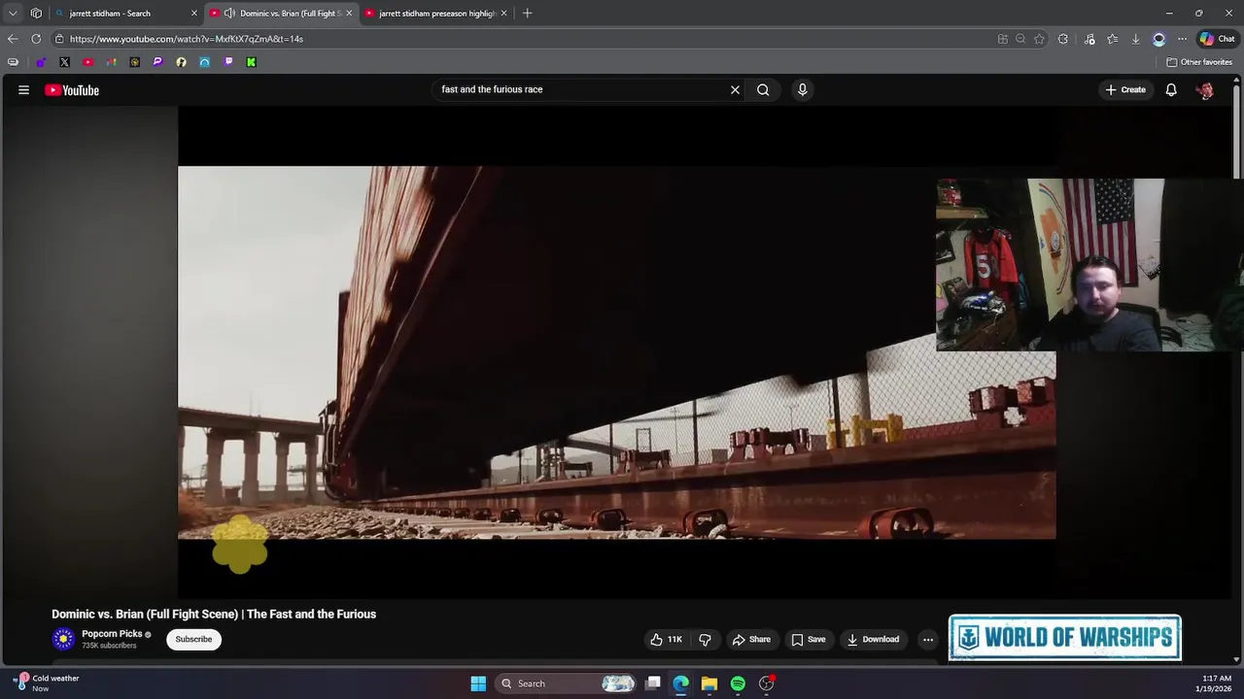Clear the YouTube search query

pyautogui.click(x=735, y=89)
